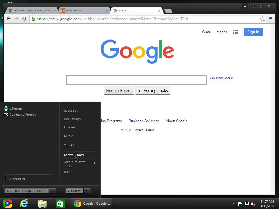Open the Images link
Viewport: 279px width, 209px height.
pyautogui.click(x=221, y=32)
